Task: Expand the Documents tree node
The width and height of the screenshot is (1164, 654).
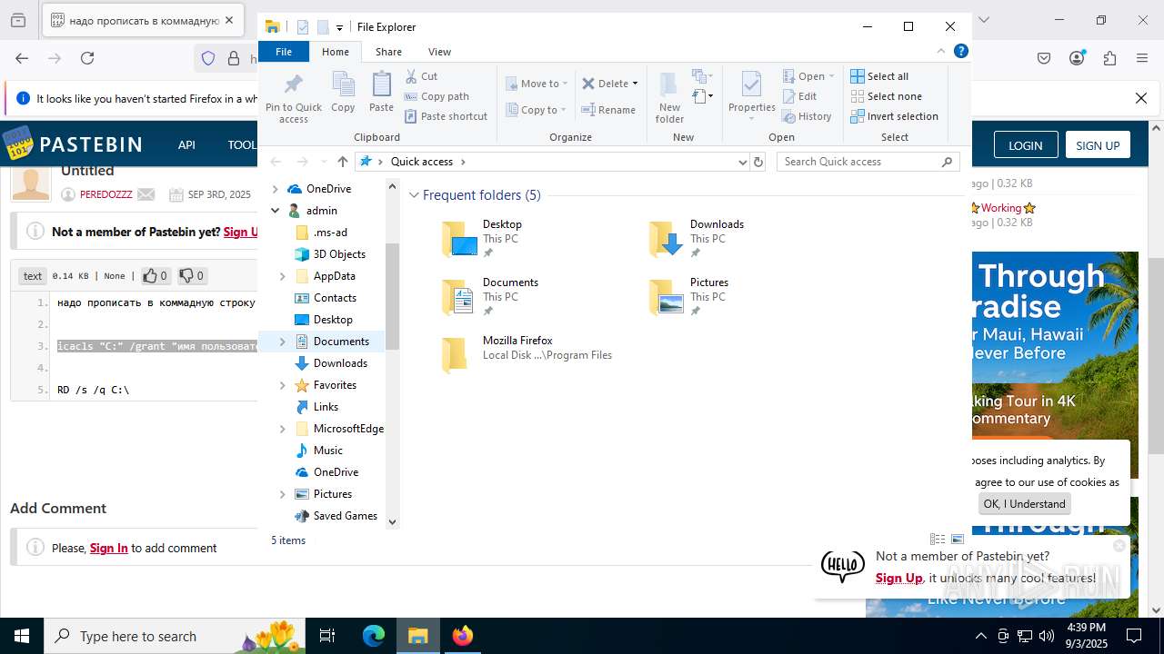Action: pos(282,342)
